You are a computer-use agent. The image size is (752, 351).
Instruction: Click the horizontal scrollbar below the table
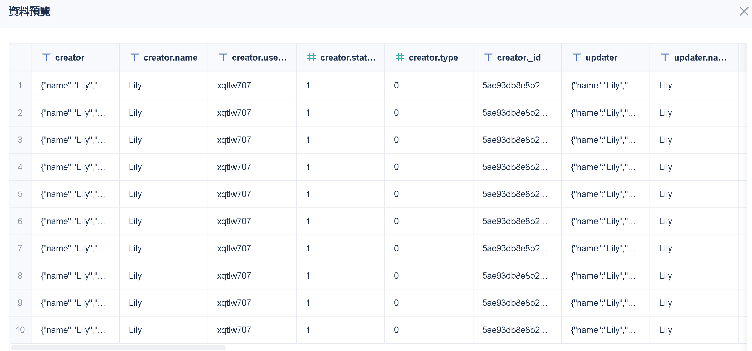(118, 348)
